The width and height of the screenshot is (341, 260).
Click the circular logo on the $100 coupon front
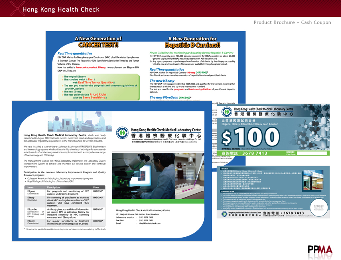click(227, 112)
